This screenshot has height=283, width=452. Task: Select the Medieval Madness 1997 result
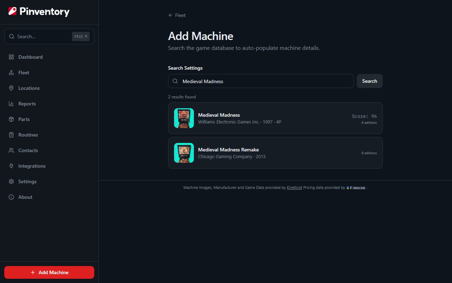coord(275,118)
